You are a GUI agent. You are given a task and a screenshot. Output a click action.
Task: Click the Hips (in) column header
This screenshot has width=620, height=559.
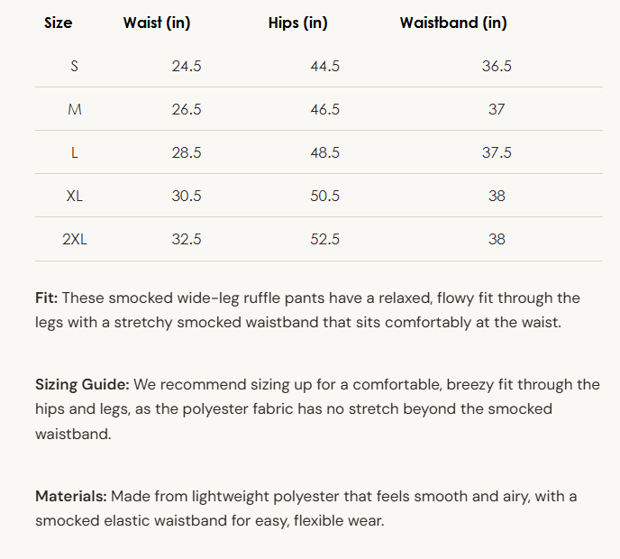click(297, 23)
